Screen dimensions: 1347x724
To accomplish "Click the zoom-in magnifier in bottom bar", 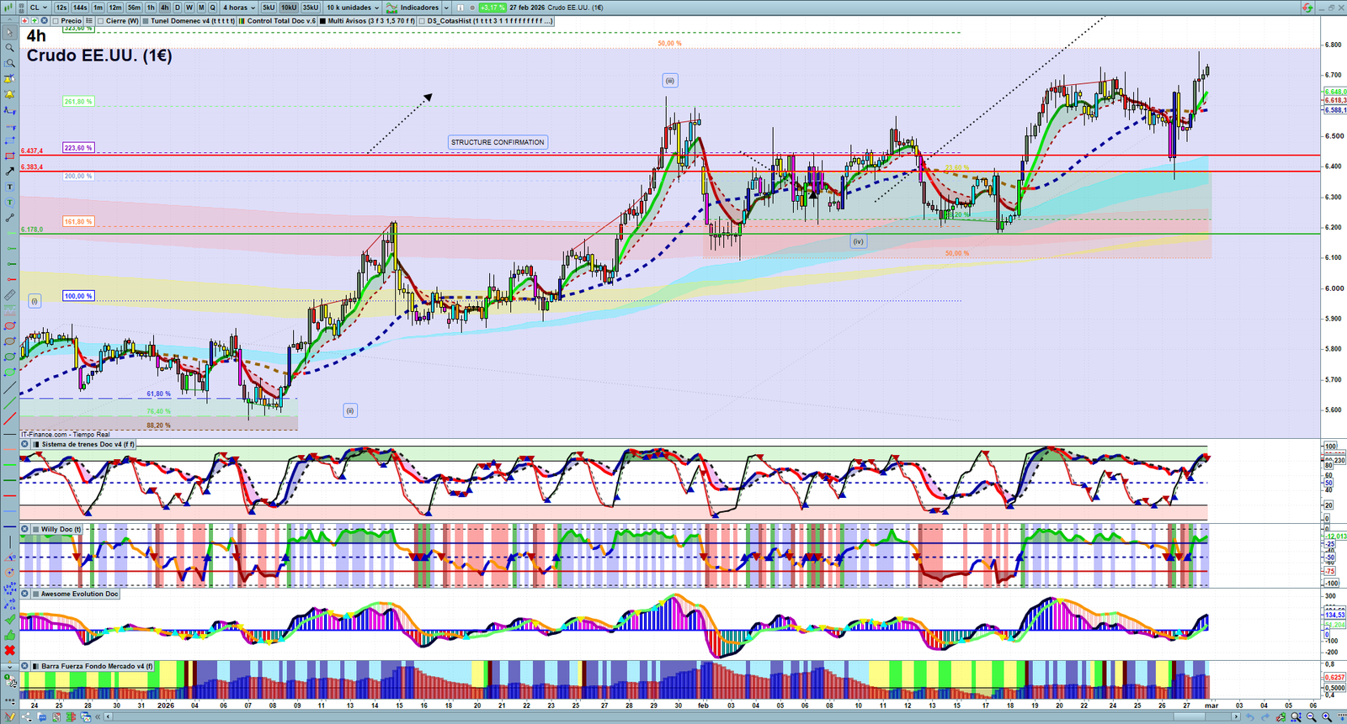I will coord(1327,717).
